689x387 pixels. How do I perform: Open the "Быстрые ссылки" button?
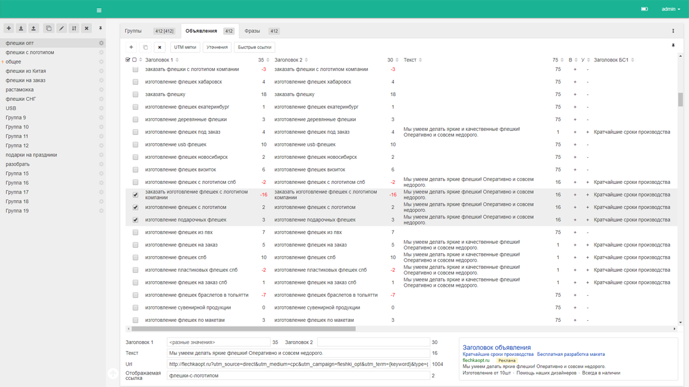pos(254,47)
